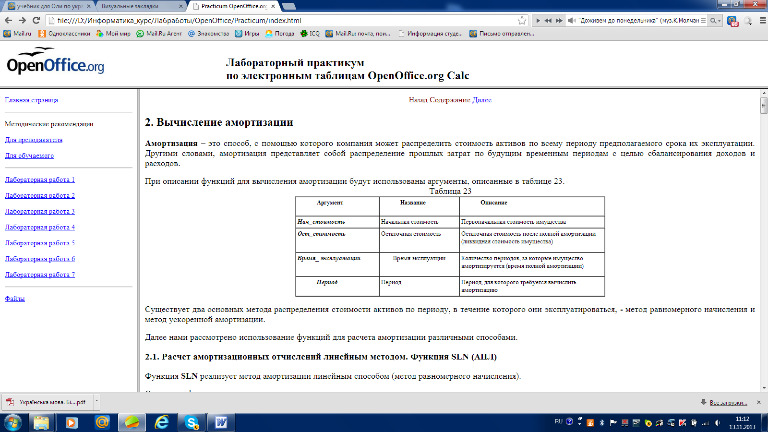Open the Mail.Ru extension icon with badge
768x432 pixels.
[732, 21]
